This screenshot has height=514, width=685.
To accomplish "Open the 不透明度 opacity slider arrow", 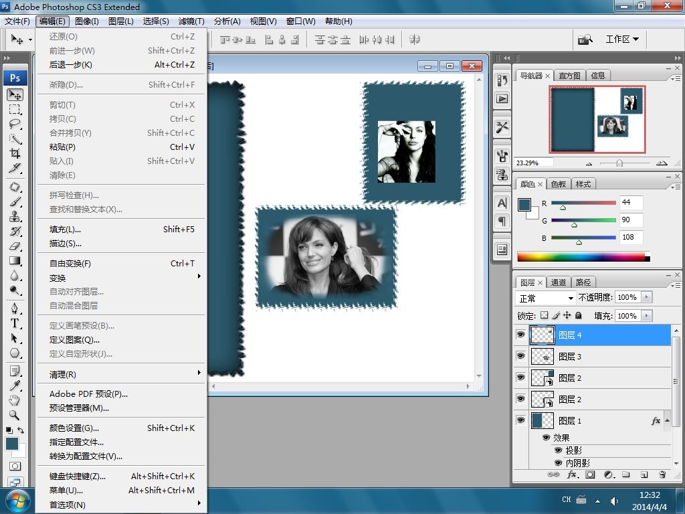I will (x=647, y=297).
